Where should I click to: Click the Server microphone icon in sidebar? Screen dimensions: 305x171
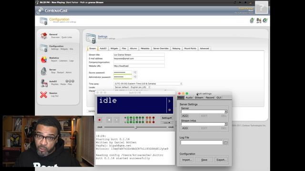click(43, 71)
